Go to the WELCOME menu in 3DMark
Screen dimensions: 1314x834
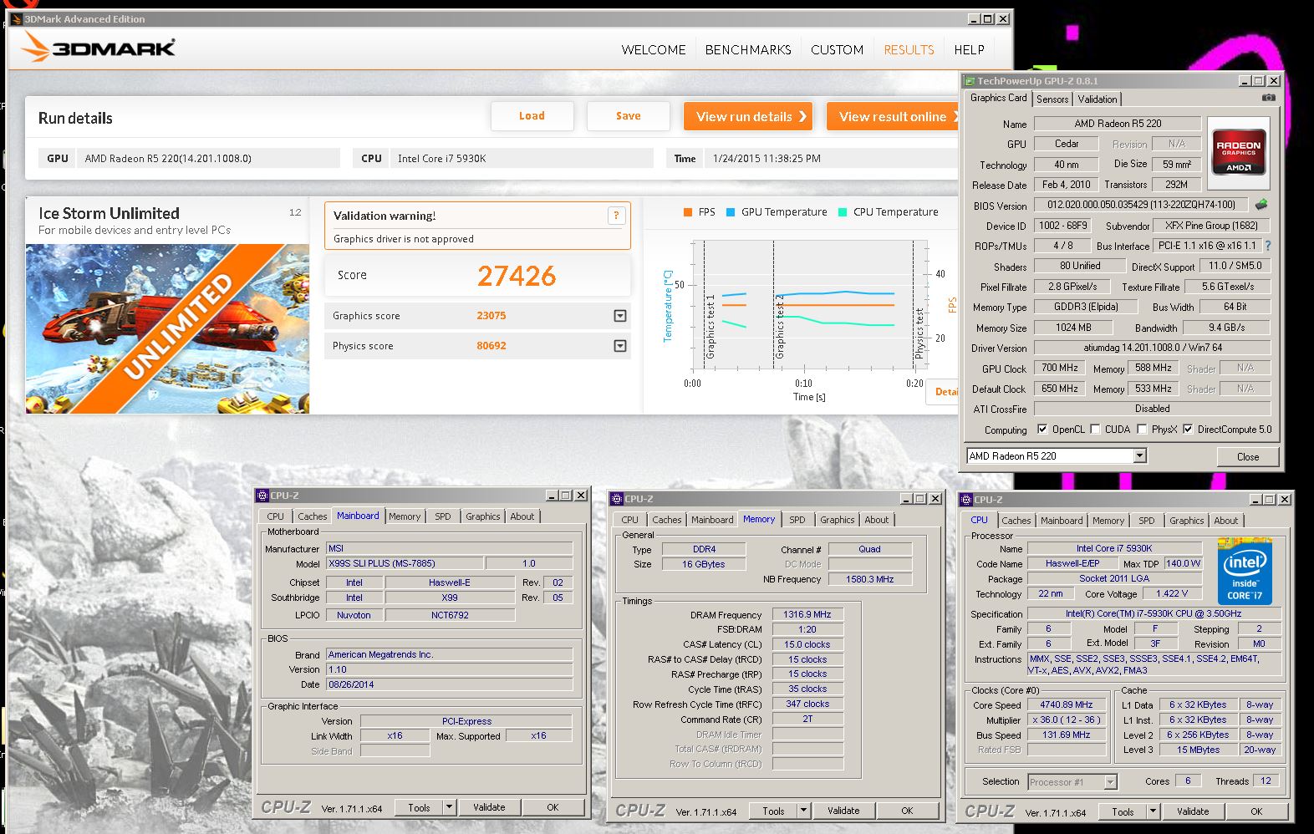654,50
